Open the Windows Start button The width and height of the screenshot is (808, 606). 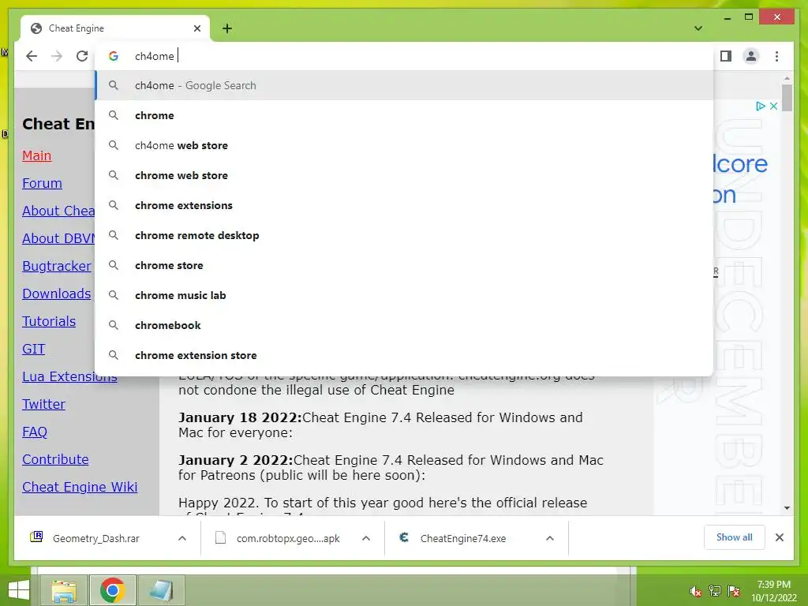(x=19, y=590)
